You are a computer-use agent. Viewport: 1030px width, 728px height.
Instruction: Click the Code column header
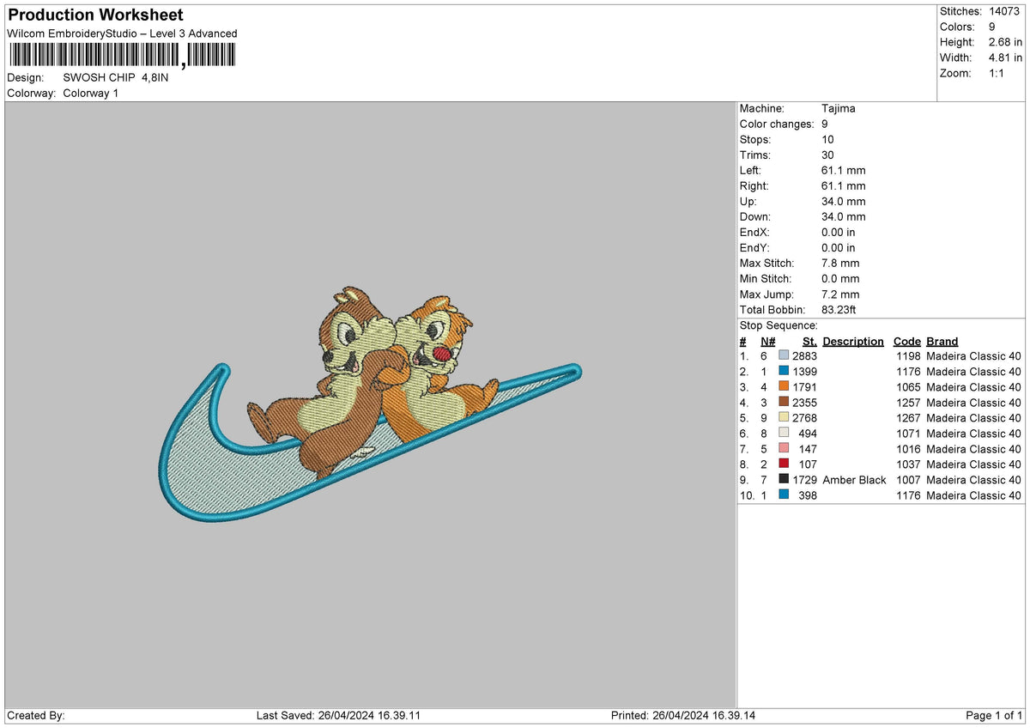[x=907, y=341]
